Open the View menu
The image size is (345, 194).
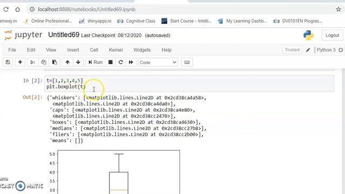point(51,50)
